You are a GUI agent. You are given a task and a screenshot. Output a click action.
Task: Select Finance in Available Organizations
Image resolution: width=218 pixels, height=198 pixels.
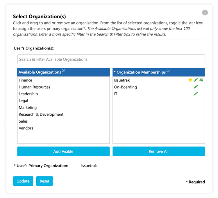63,80
